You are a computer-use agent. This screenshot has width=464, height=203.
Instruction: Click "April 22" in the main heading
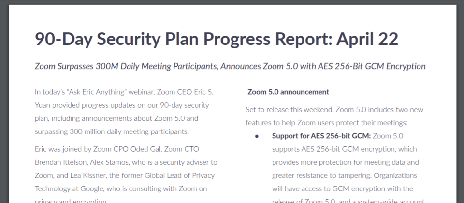coord(367,40)
